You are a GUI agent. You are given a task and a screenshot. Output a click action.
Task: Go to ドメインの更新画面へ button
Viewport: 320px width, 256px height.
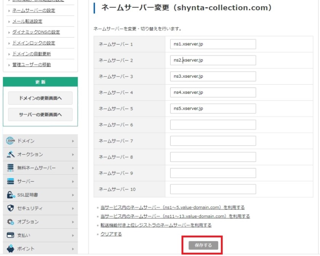[40, 98]
